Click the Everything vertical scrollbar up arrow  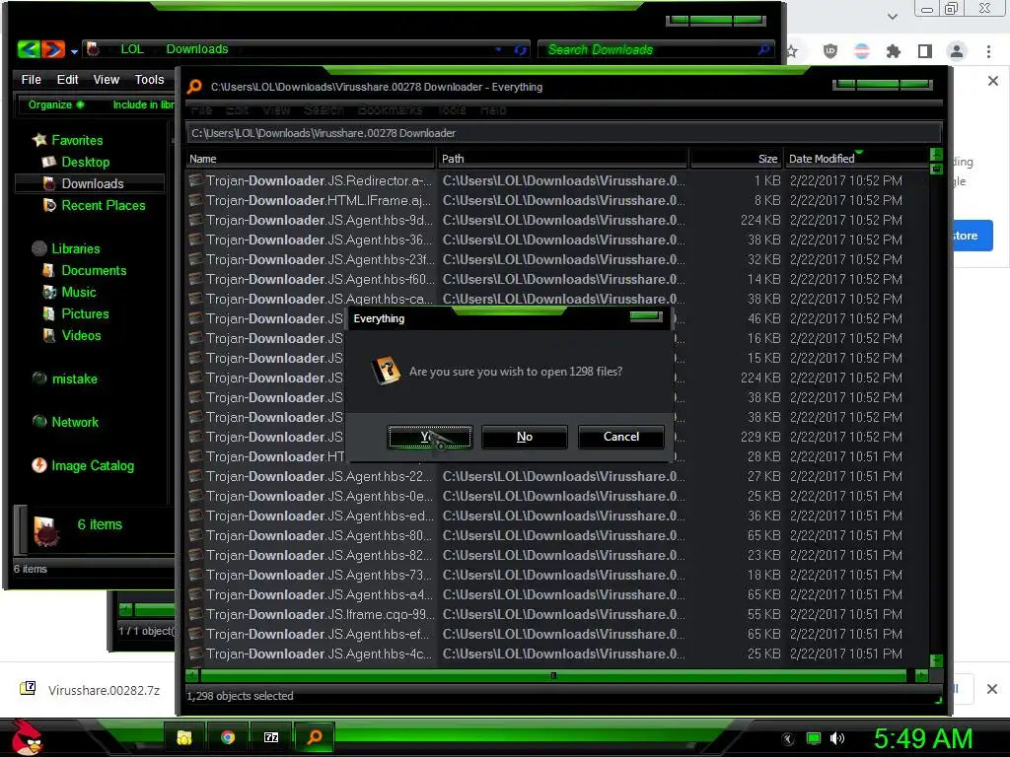pos(937,155)
